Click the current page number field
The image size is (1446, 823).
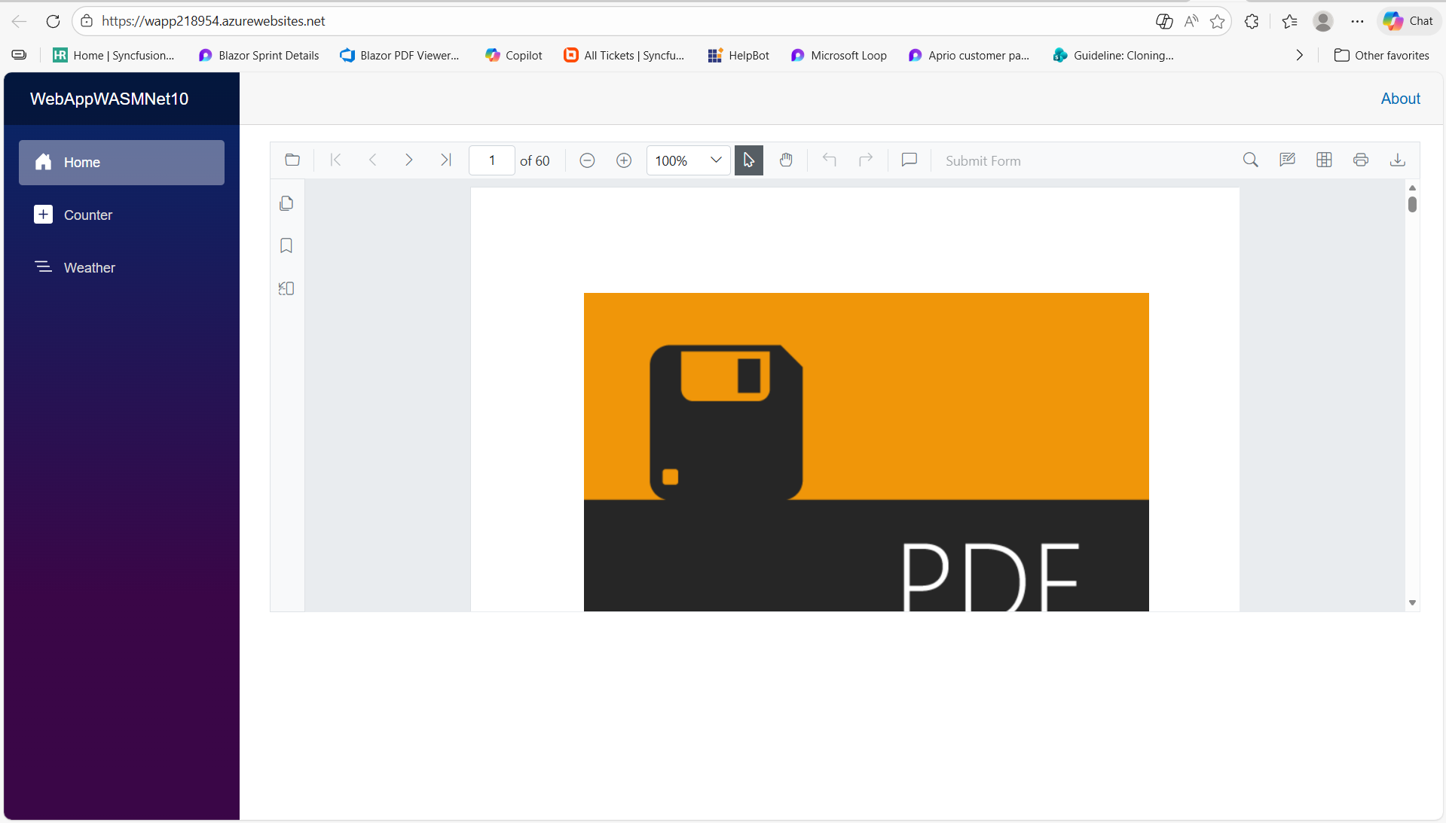[x=492, y=160]
